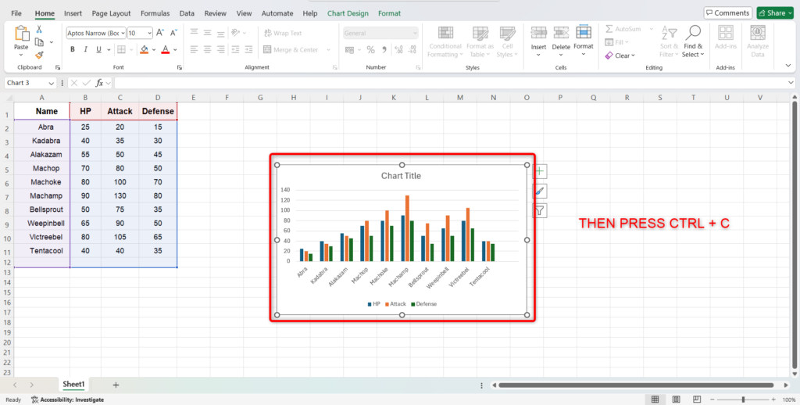The width and height of the screenshot is (800, 405).
Task: Open Chart Styles paintbrush button
Action: (x=540, y=191)
